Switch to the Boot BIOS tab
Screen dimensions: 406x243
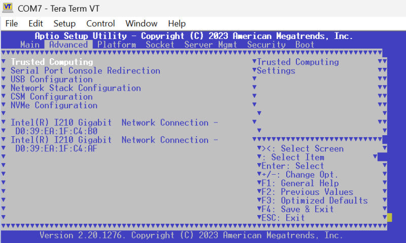point(305,45)
